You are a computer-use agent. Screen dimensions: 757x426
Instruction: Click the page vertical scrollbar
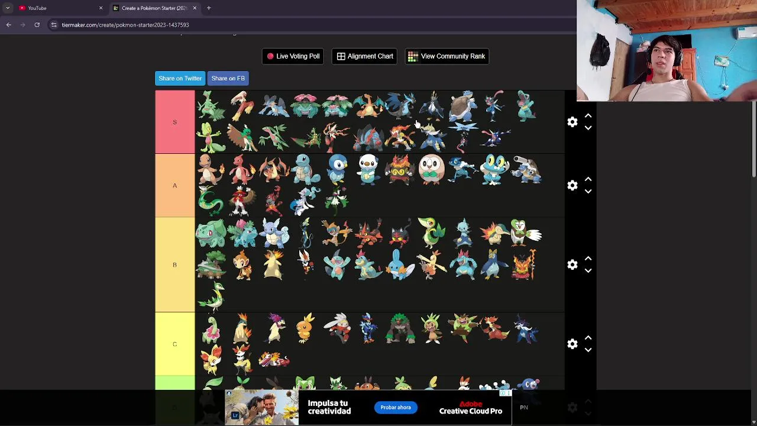(754, 139)
